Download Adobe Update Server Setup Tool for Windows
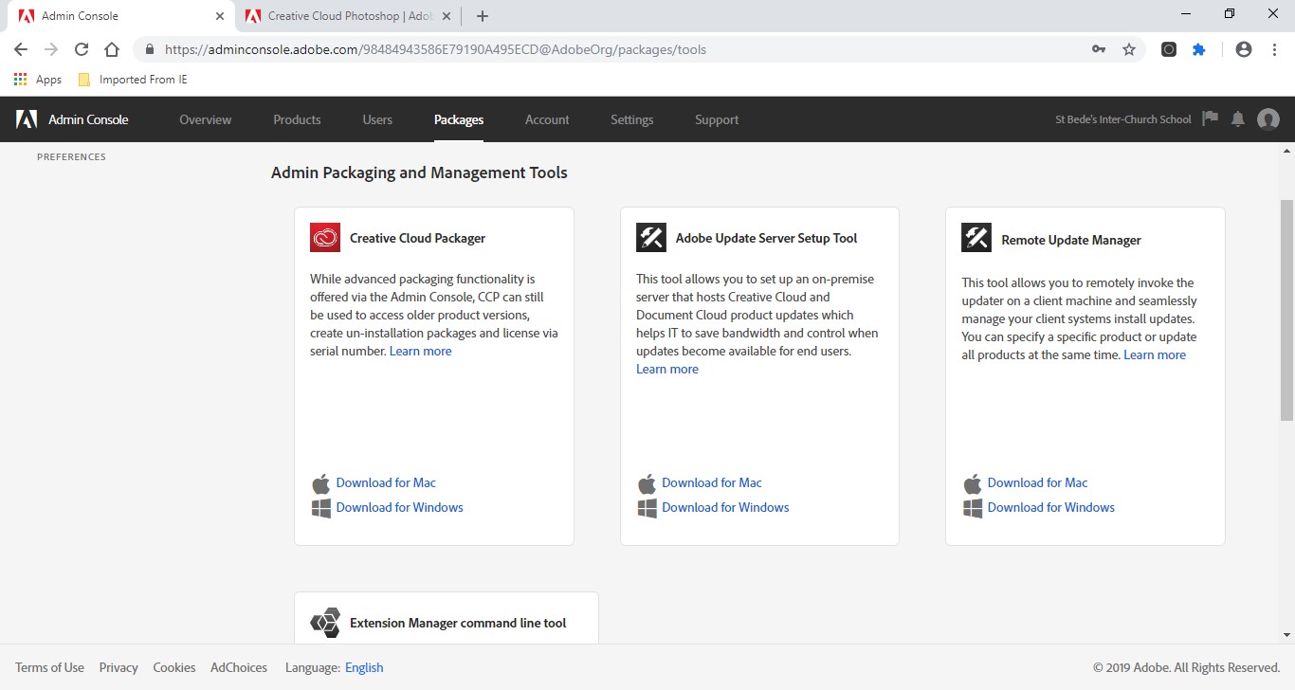 click(x=725, y=507)
